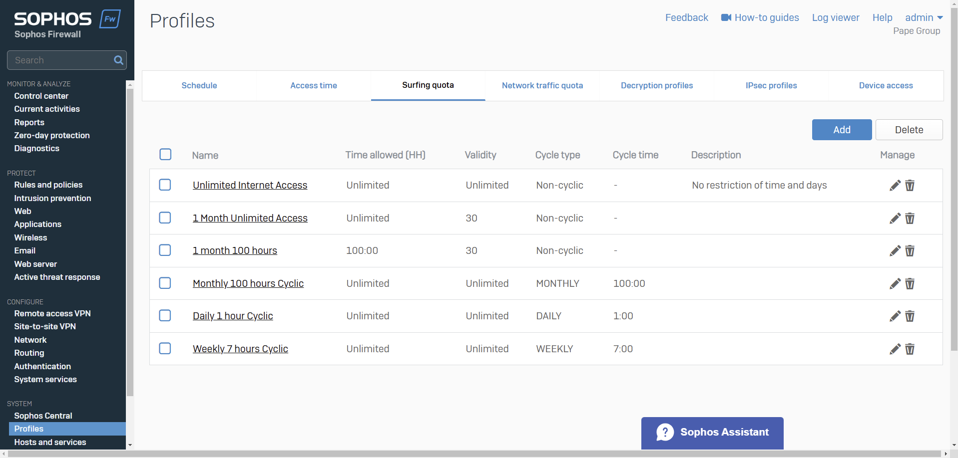Open the Device access tab

[x=886, y=85]
